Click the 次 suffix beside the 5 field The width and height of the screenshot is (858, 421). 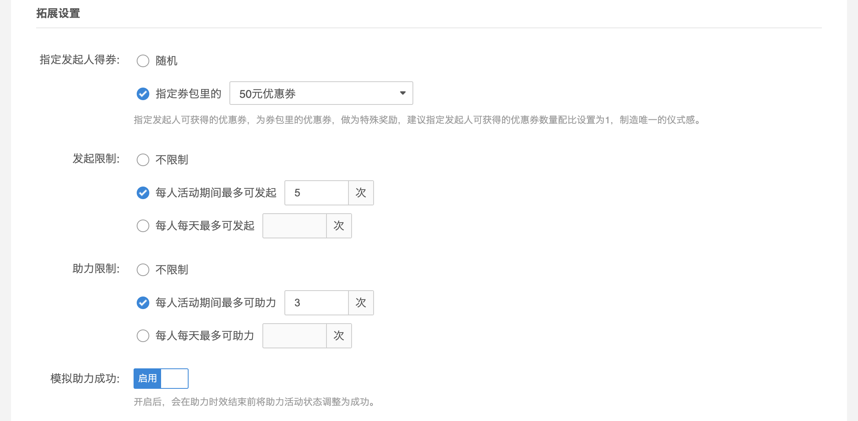[361, 193]
